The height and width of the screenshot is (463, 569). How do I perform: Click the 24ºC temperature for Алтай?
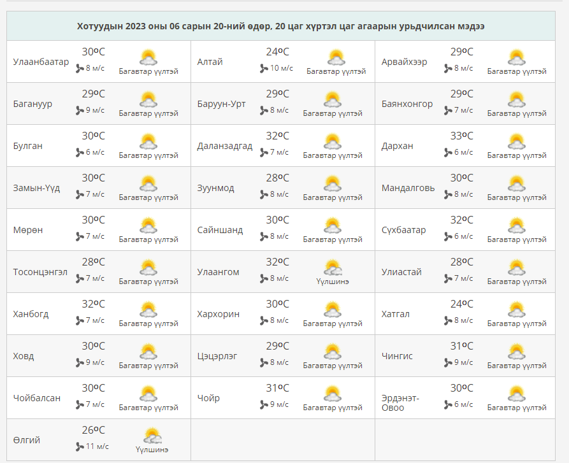tap(277, 52)
